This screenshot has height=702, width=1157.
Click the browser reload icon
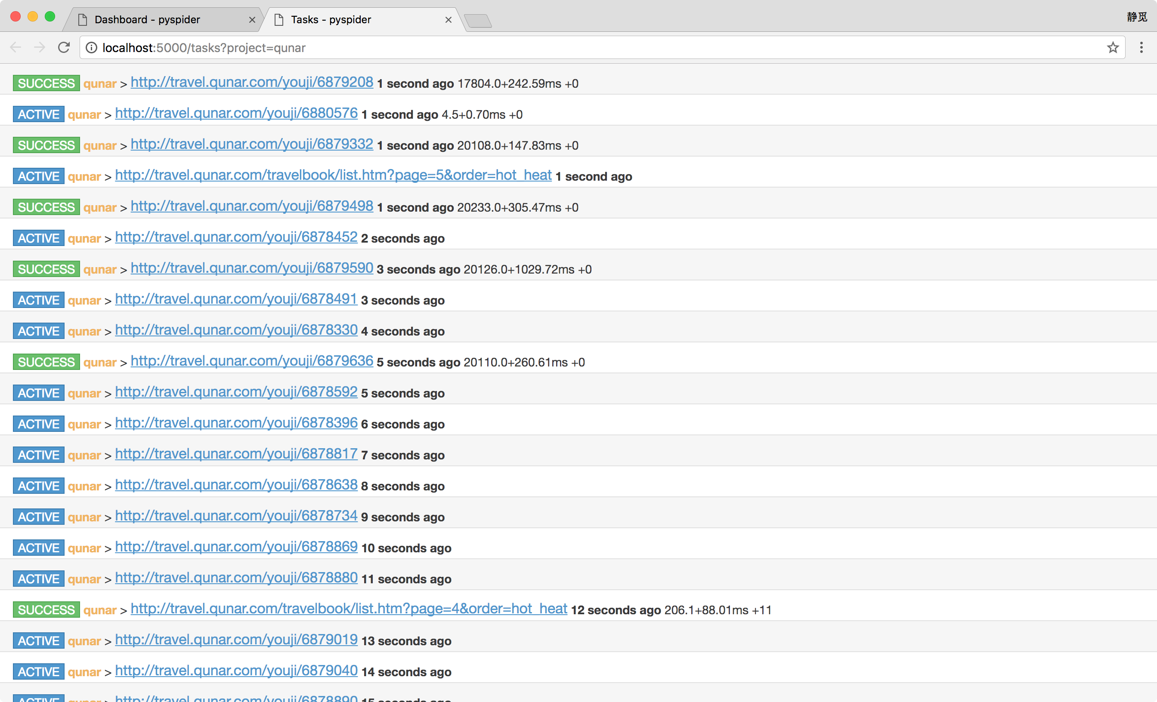tap(64, 47)
